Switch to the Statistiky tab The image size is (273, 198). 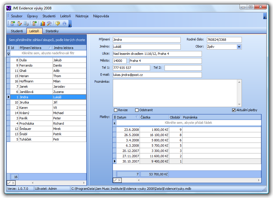[52, 31]
